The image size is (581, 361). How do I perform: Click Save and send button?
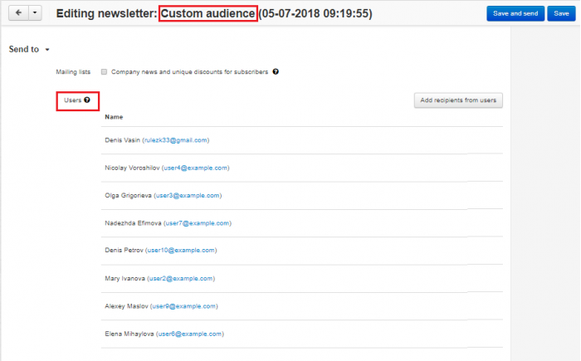click(515, 13)
